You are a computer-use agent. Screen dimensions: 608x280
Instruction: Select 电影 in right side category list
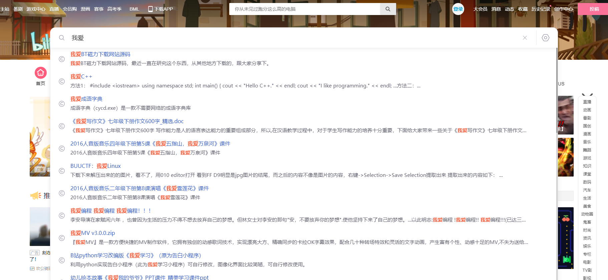pyautogui.click(x=587, y=262)
